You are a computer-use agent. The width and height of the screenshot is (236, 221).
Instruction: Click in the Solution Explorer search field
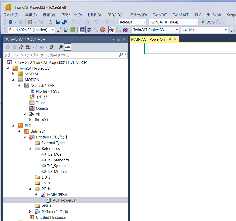tap(61, 55)
